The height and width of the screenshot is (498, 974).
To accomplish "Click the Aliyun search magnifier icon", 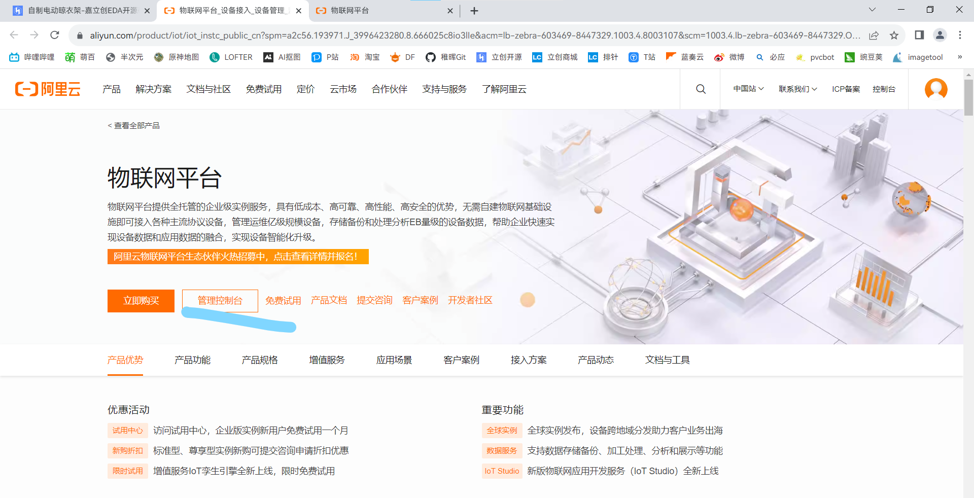I will pyautogui.click(x=701, y=89).
